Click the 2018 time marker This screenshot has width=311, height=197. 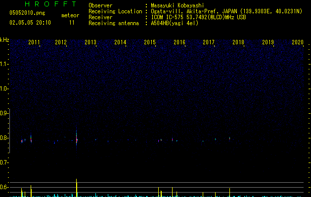238,42
